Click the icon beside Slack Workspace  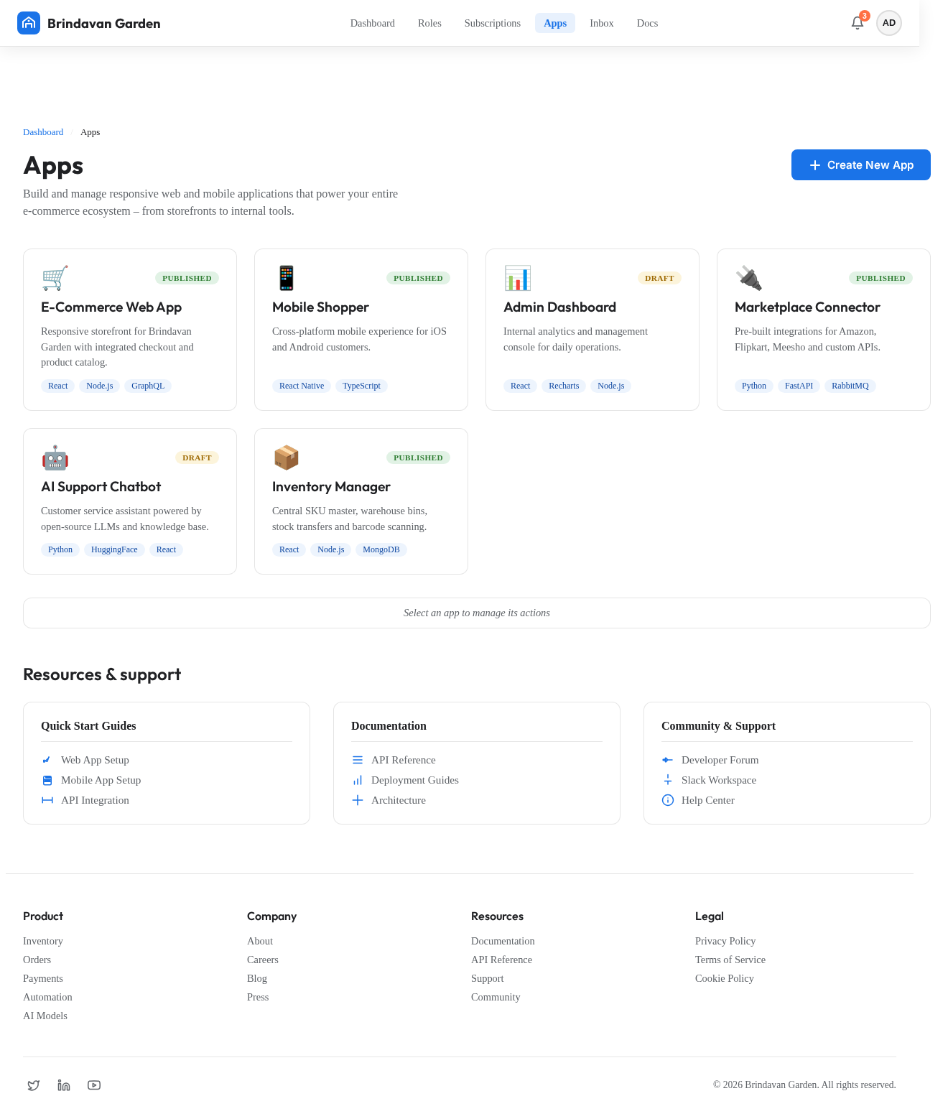[x=668, y=780]
